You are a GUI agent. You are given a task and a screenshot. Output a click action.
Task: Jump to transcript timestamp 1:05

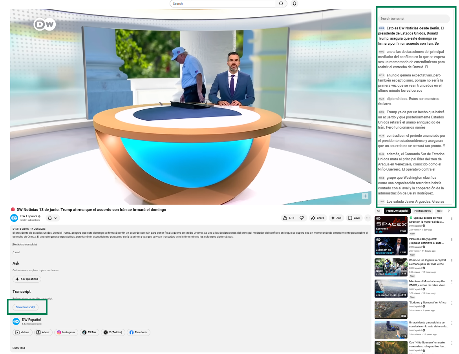point(381,202)
